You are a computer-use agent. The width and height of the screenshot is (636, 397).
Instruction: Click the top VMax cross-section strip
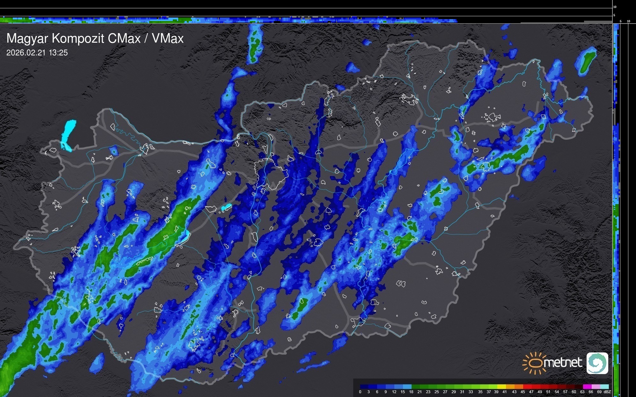[x=223, y=20]
